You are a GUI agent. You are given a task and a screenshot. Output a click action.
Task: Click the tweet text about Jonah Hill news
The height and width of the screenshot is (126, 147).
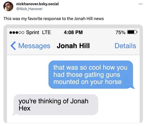54,19
